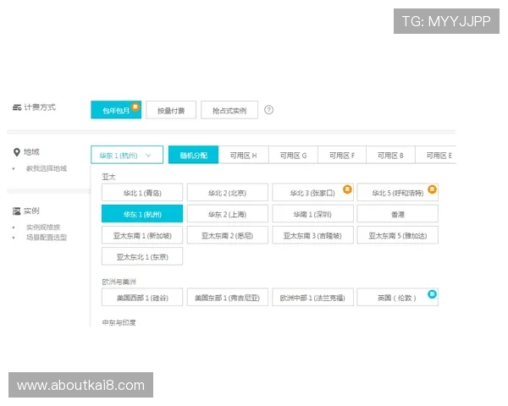This screenshot has width=508, height=406.
Task: Choose region 华北 2 (北京)
Action: tap(228, 193)
